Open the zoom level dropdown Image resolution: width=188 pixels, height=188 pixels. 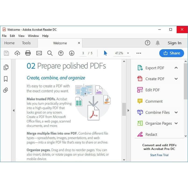[x=128, y=53]
